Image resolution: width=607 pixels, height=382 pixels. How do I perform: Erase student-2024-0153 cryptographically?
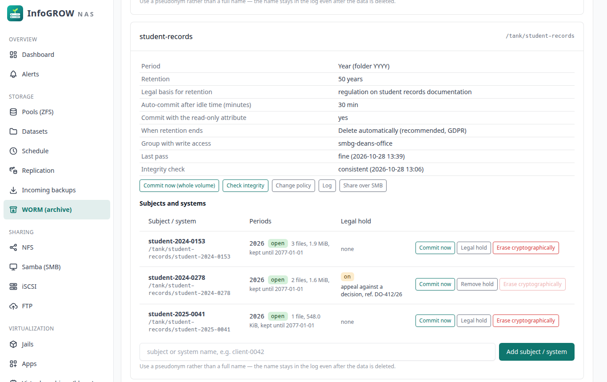click(x=526, y=248)
